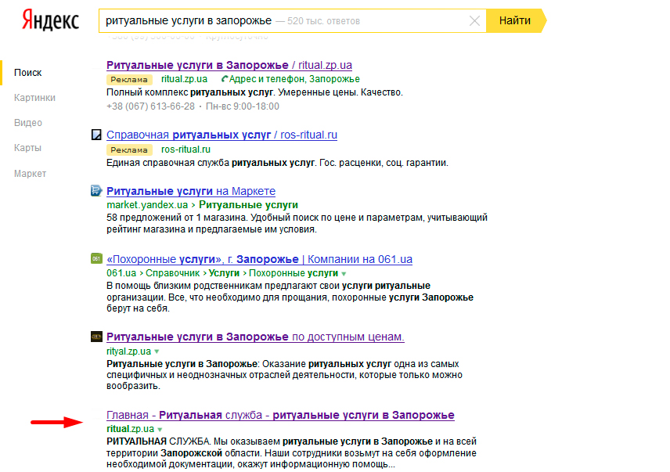
Task: Click the dark rityal.zp.ua favicon
Action: pos(96,337)
